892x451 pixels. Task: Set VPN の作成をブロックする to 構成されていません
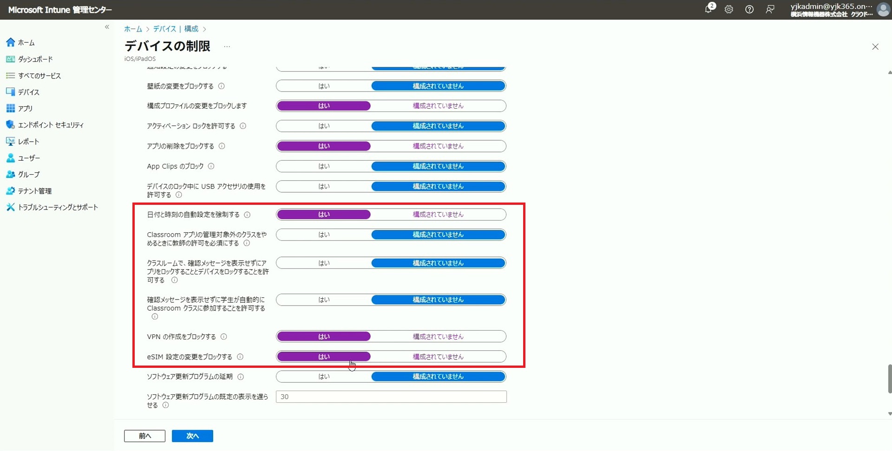click(438, 337)
